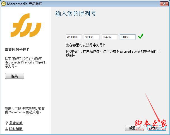Screen dimensions: 170x135
Task: Click the paragraph starting 单击以下链接寻求帮助
Action: click(x=25, y=110)
